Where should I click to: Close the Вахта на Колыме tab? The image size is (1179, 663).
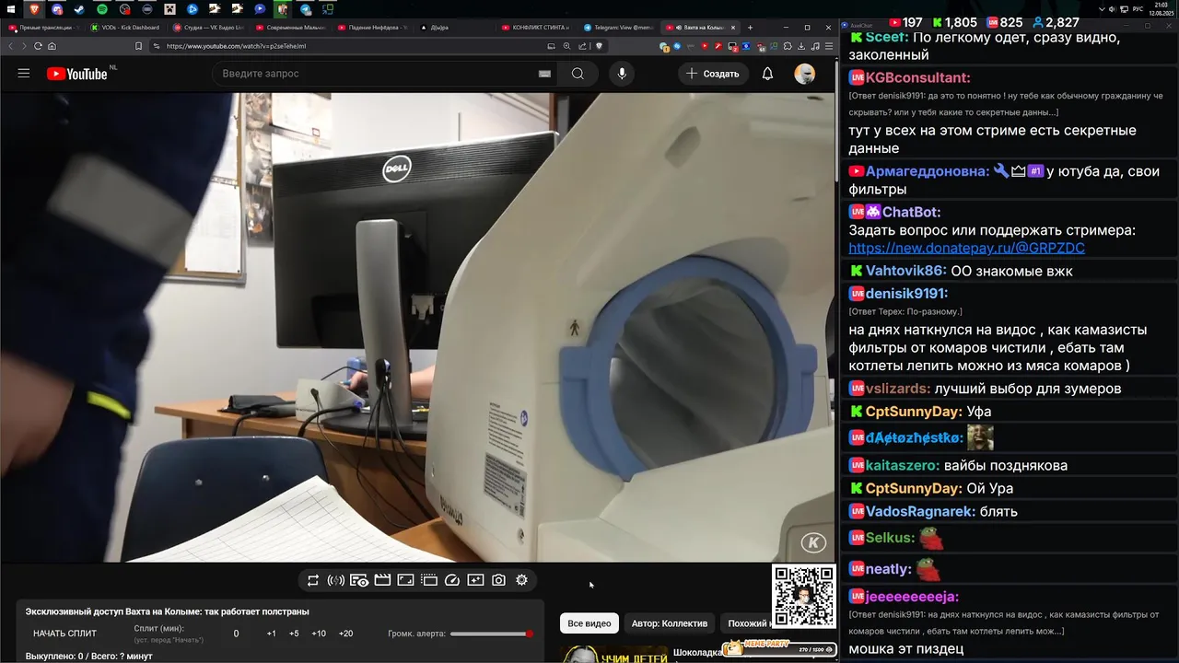click(733, 28)
